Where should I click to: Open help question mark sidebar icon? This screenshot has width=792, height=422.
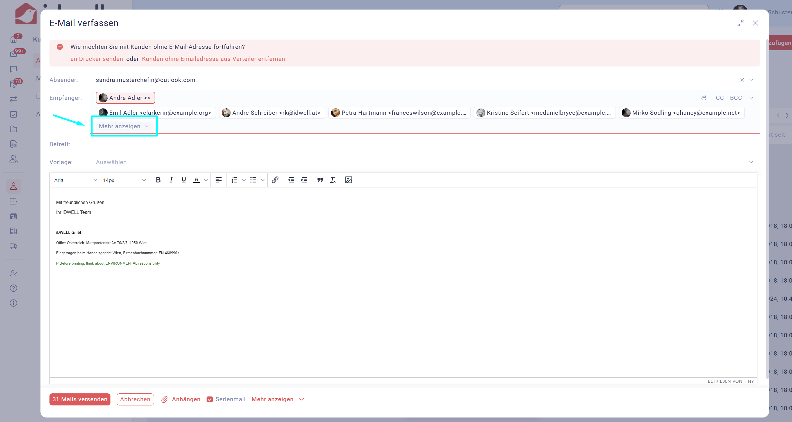tap(13, 288)
